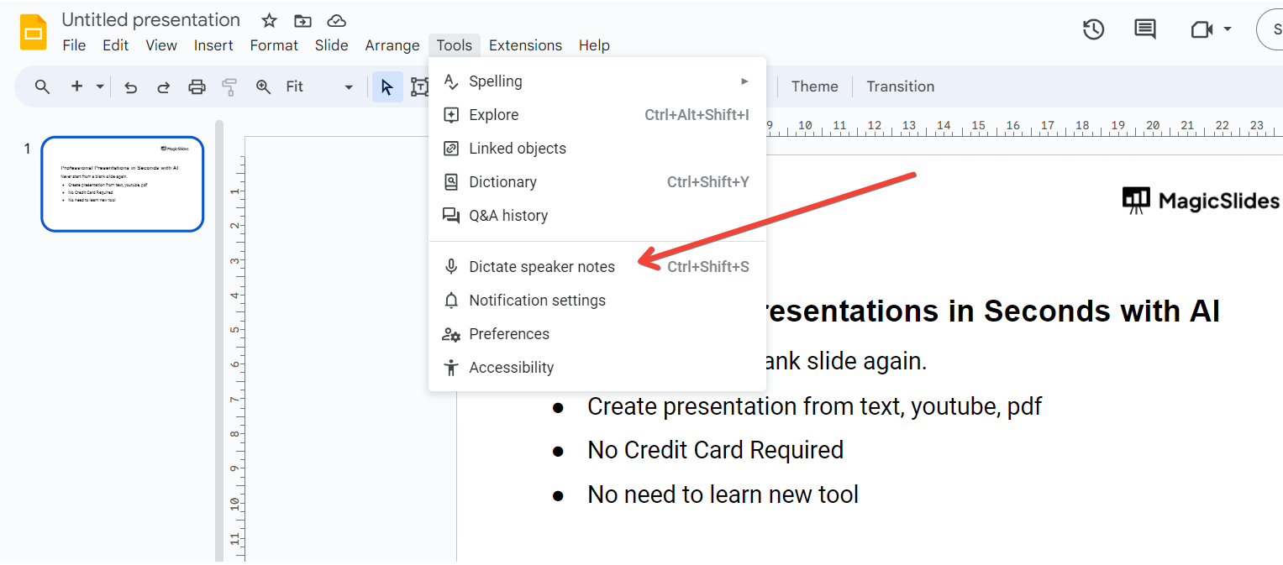Click the undo arrow icon
Screen dimensions: 1283x565
(130, 86)
